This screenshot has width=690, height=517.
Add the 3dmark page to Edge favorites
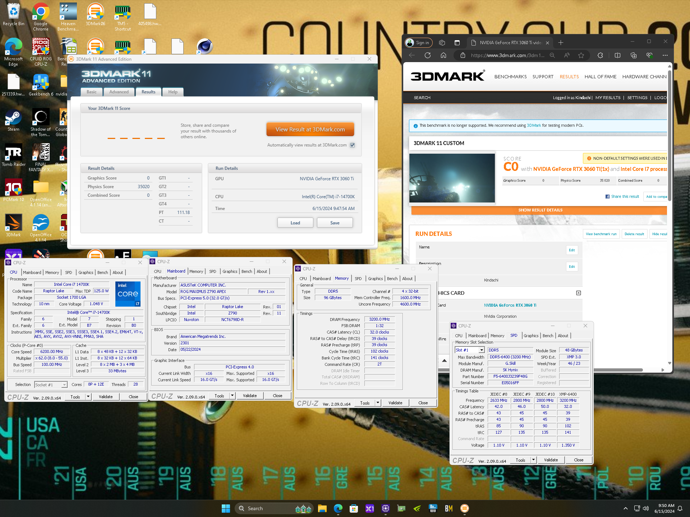(581, 55)
